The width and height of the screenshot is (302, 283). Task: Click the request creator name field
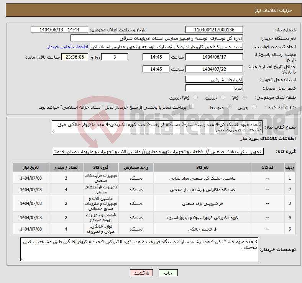click(x=166, y=47)
